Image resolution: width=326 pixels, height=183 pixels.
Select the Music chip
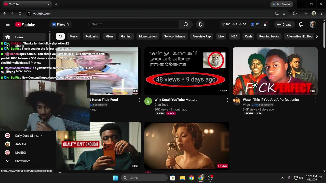(x=74, y=36)
